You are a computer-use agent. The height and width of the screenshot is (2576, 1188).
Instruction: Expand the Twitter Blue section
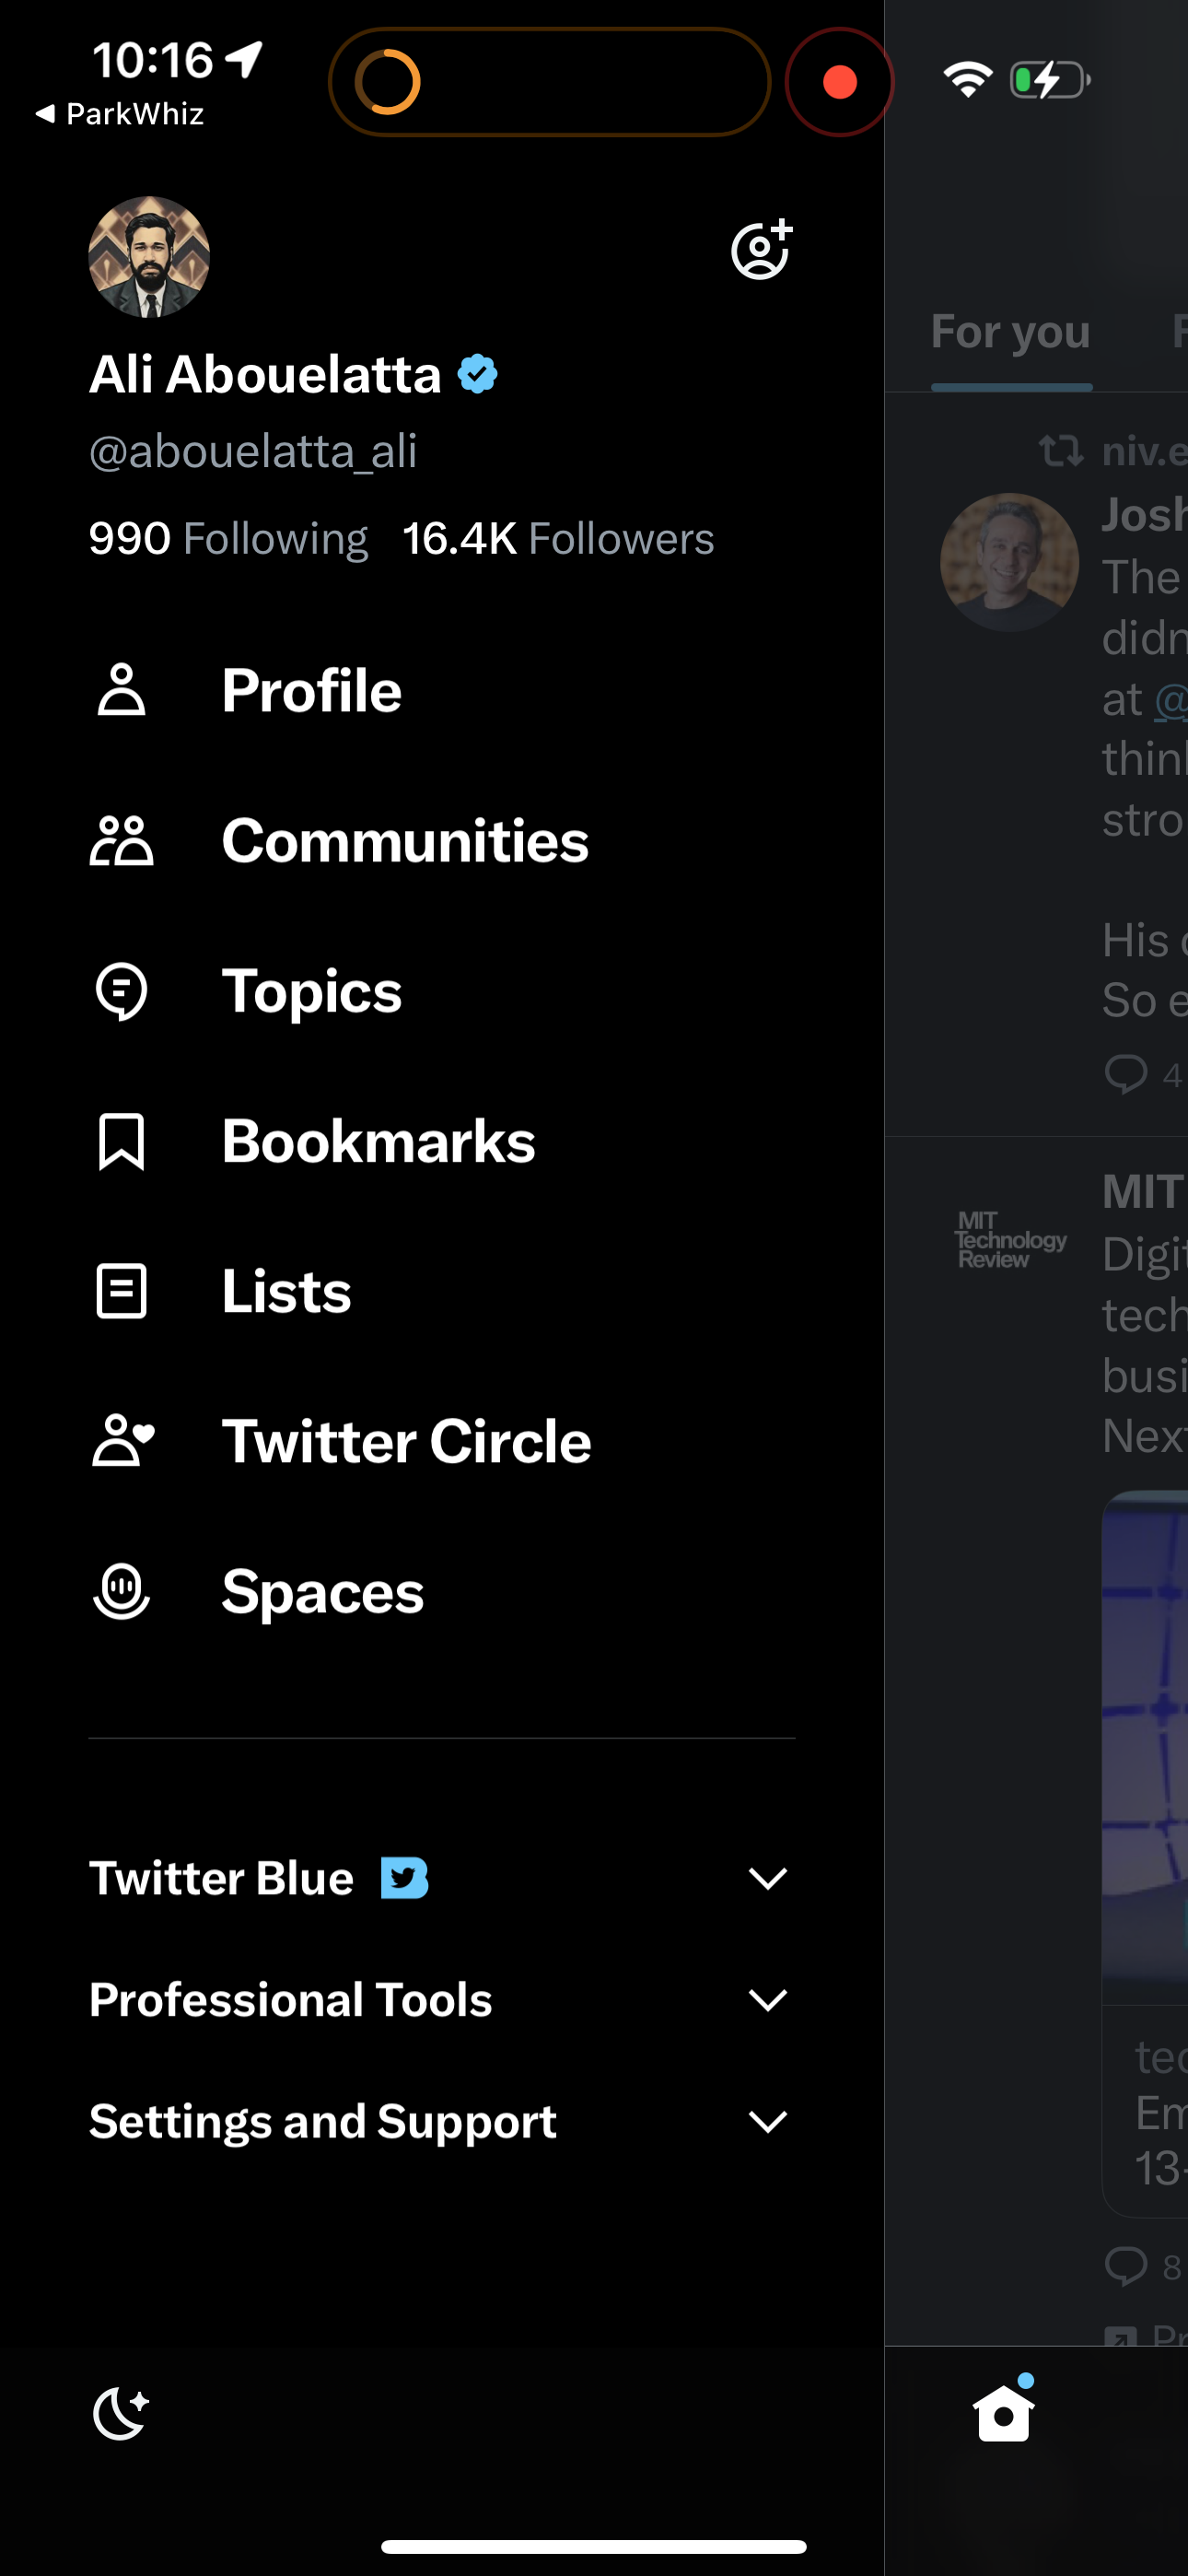point(766,1878)
